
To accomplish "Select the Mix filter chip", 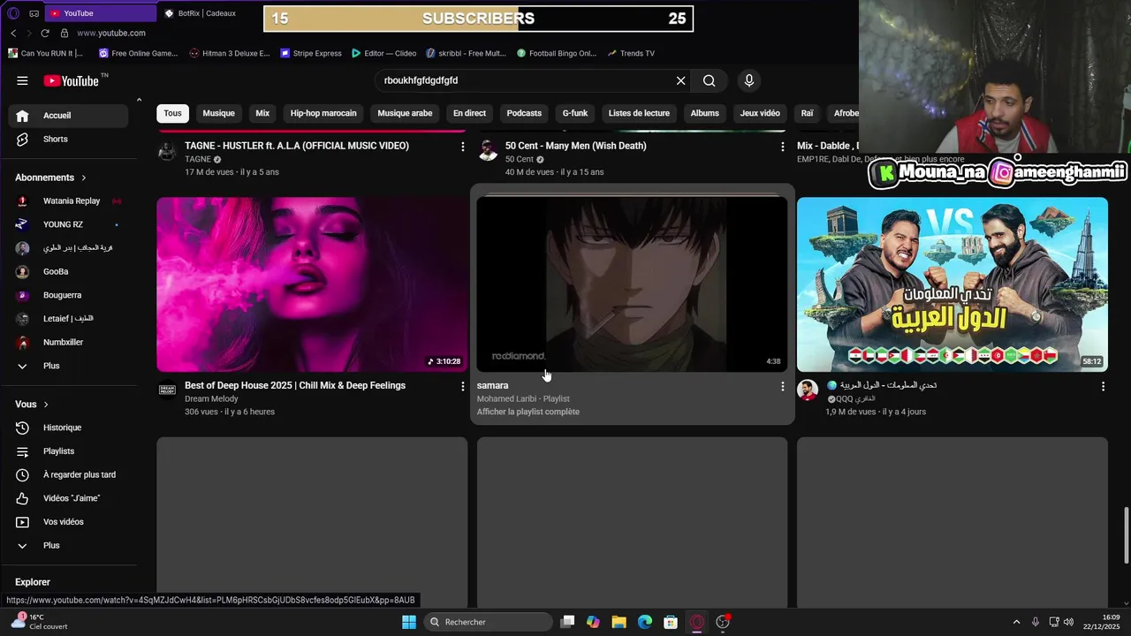I will click(x=262, y=113).
